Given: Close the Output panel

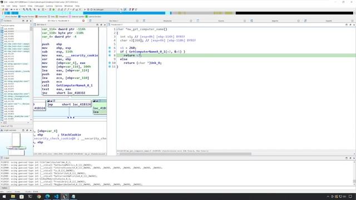Looking at the screenshot, I should coord(354,158).
